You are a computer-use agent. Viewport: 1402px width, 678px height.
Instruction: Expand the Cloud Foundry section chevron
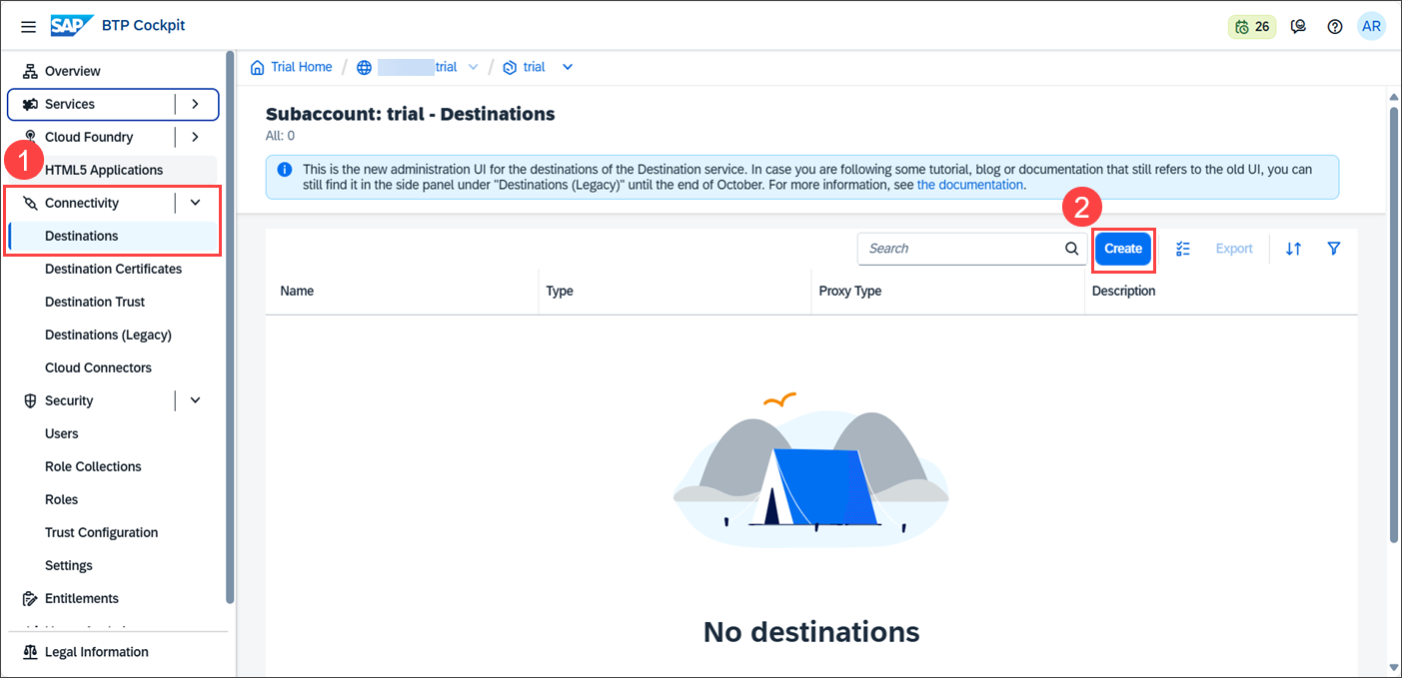(196, 137)
